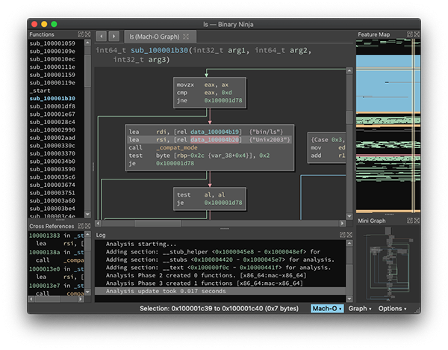The width and height of the screenshot is (448, 350).
Task: Close the Feature Map panel
Action: [x=416, y=35]
